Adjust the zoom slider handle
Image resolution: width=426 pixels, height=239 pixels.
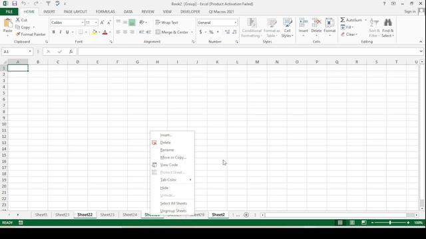(390, 222)
